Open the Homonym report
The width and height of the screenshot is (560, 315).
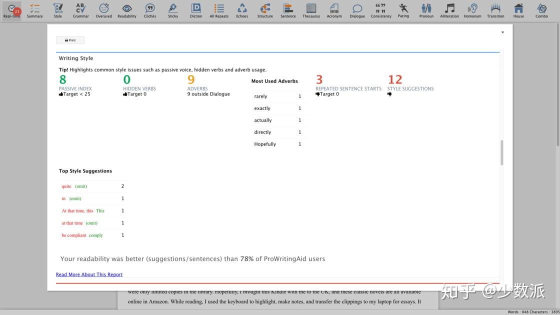(472, 10)
